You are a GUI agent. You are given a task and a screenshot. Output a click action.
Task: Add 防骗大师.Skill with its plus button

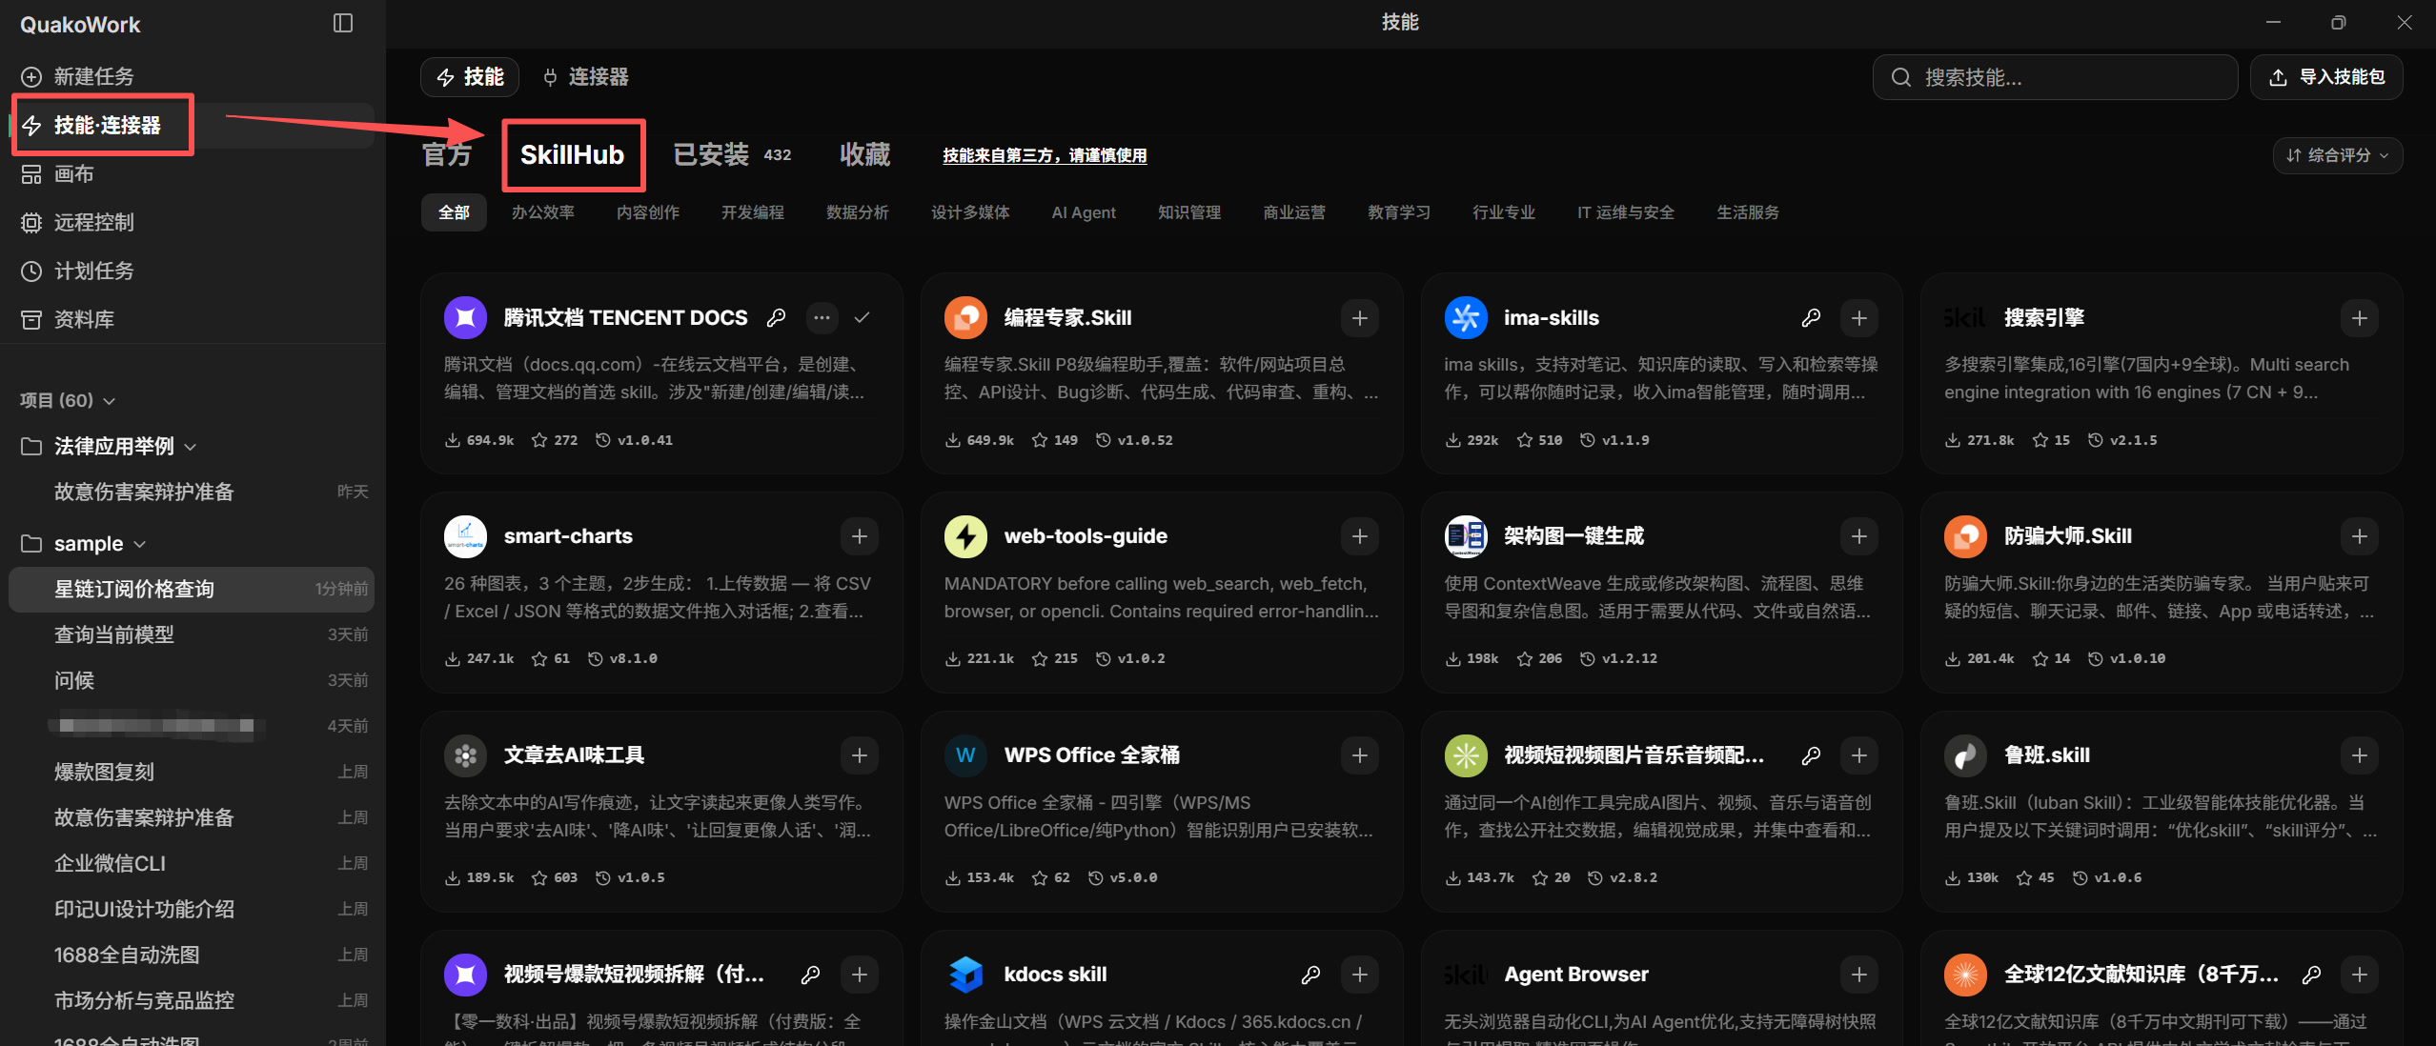pos(2360,537)
